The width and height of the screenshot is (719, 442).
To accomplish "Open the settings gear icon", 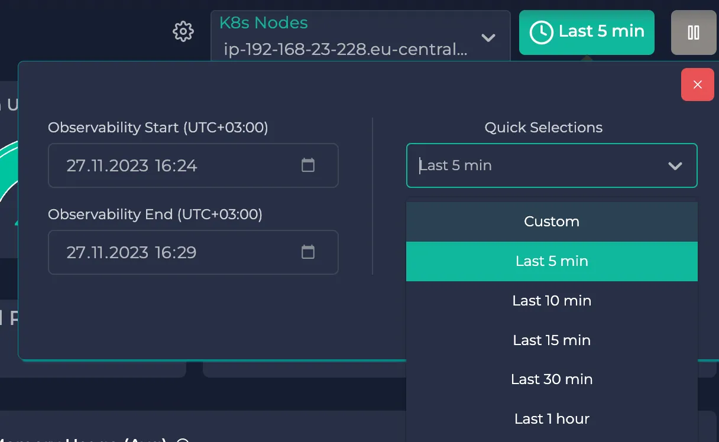I will [183, 31].
